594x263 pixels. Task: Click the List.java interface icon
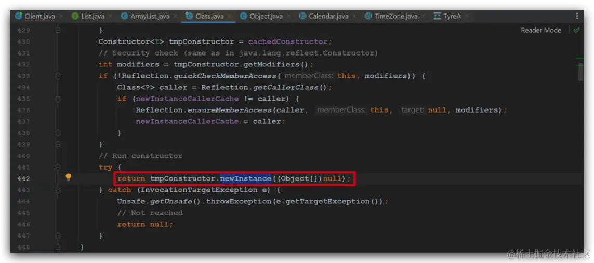pos(75,16)
